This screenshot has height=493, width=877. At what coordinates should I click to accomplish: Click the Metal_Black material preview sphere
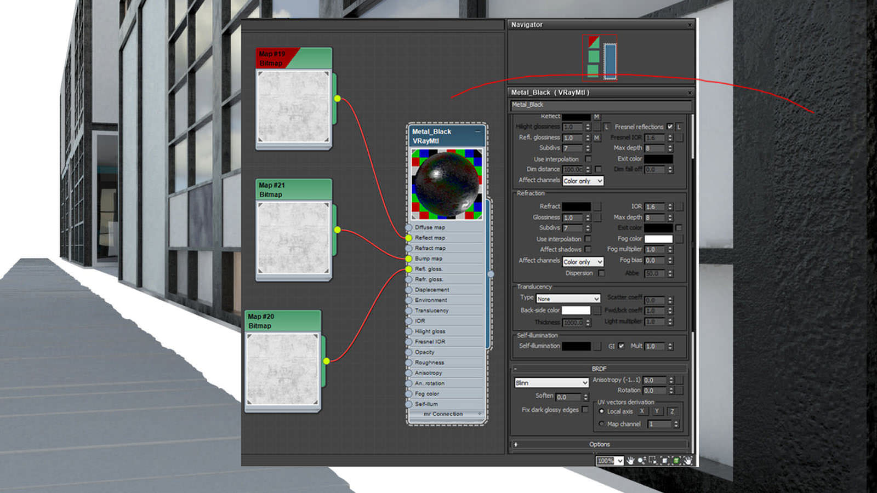click(x=447, y=185)
